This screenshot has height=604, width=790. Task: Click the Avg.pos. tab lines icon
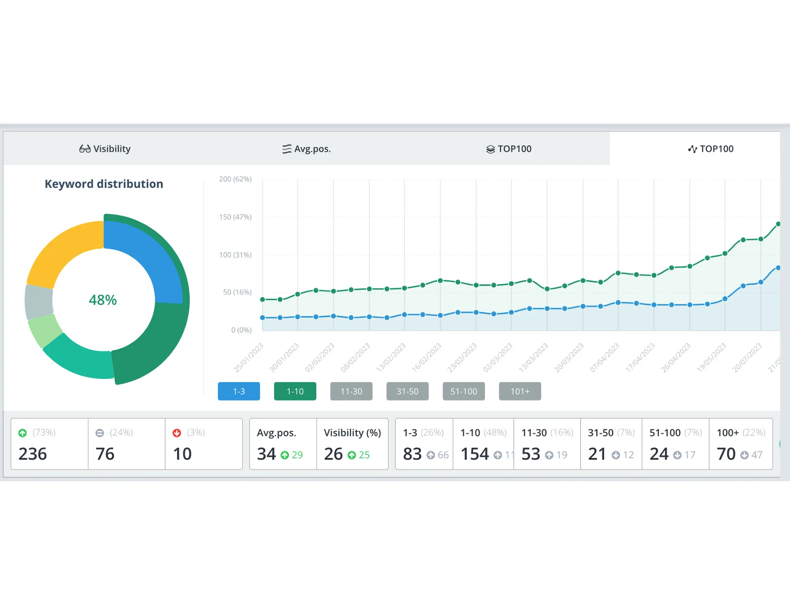[287, 149]
